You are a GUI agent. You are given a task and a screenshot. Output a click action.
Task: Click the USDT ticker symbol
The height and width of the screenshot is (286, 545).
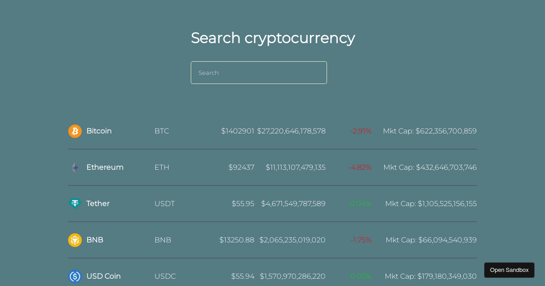click(164, 203)
